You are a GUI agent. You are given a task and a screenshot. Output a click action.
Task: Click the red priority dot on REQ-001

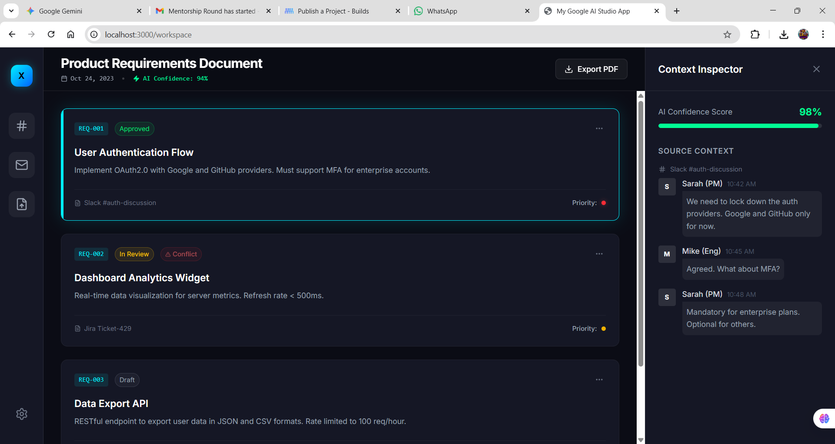pyautogui.click(x=603, y=203)
